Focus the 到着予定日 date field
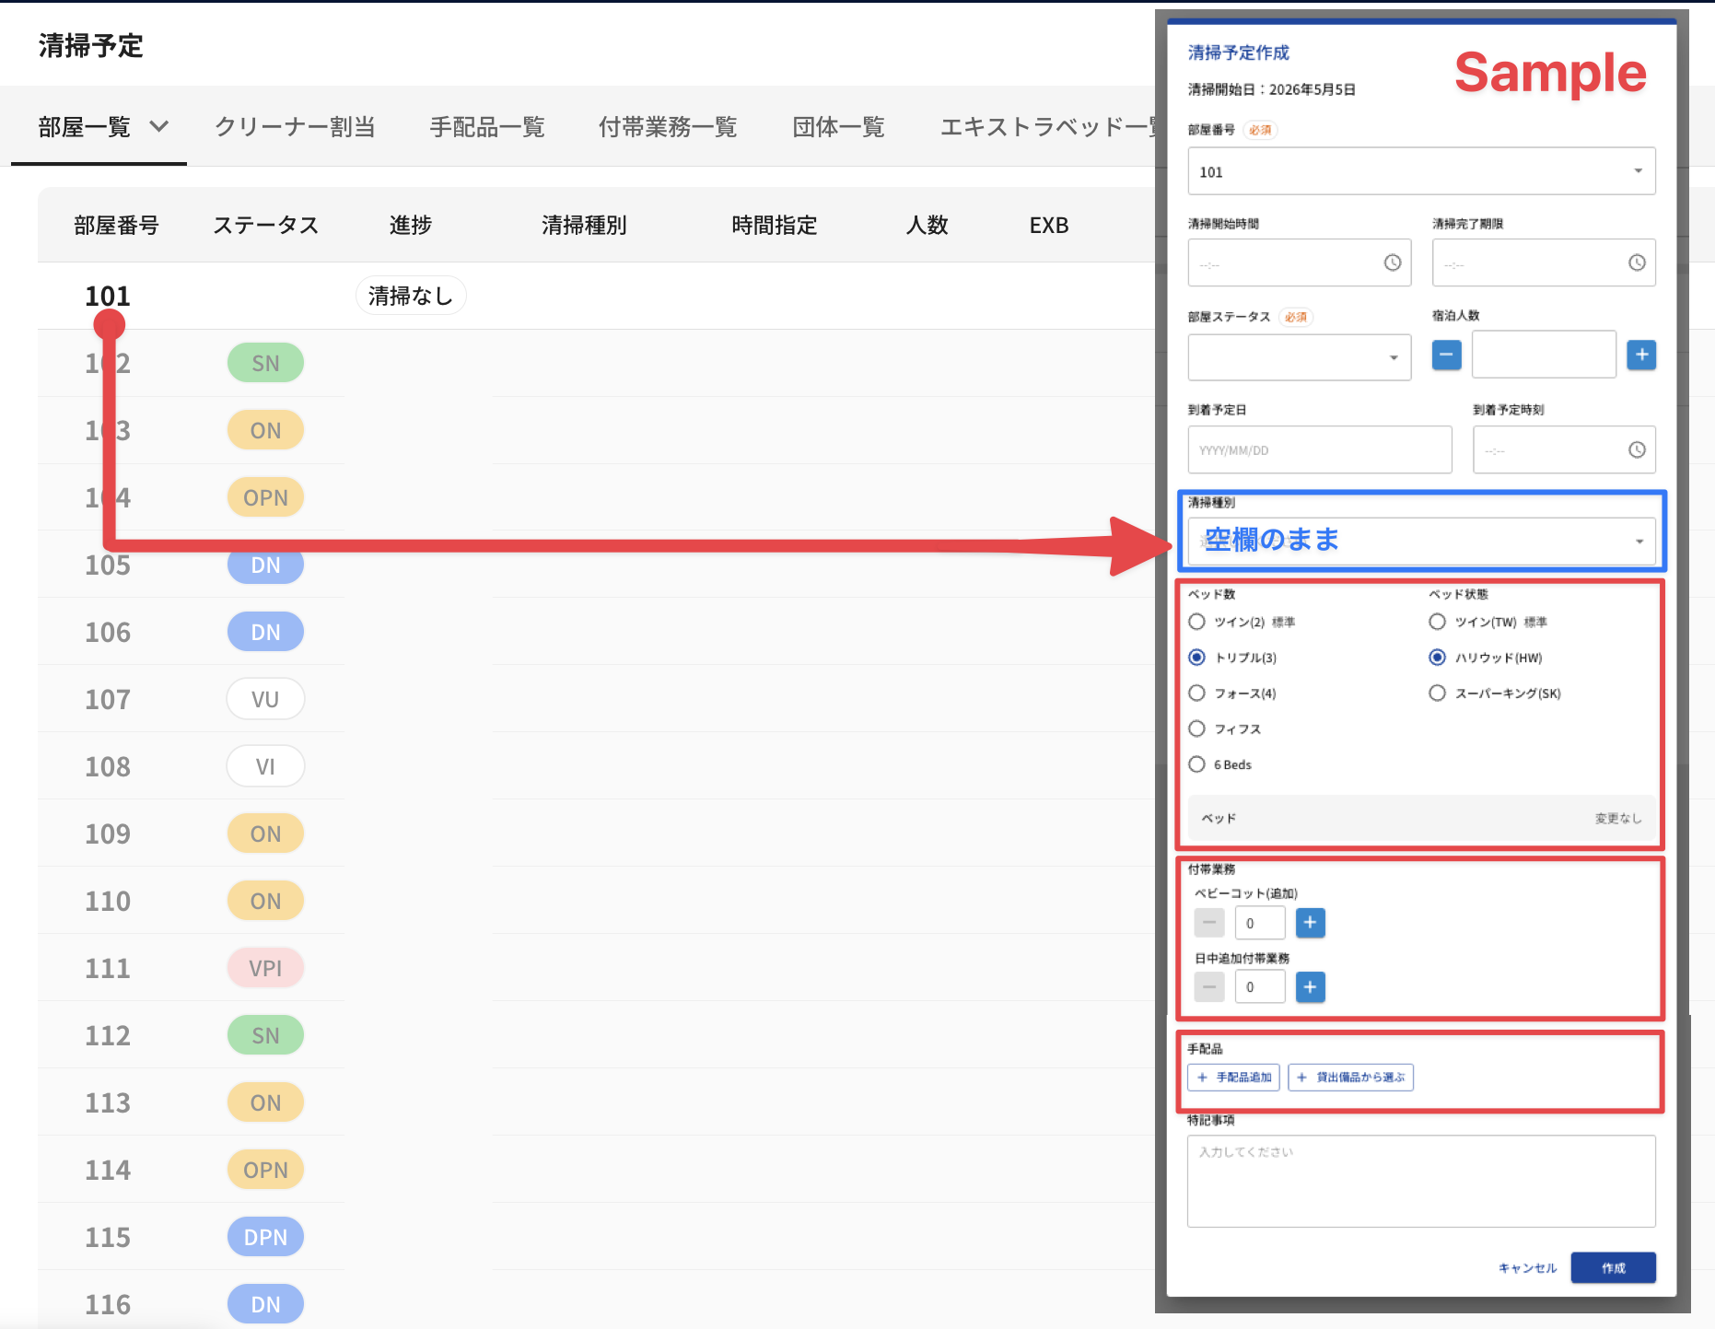 coord(1320,450)
